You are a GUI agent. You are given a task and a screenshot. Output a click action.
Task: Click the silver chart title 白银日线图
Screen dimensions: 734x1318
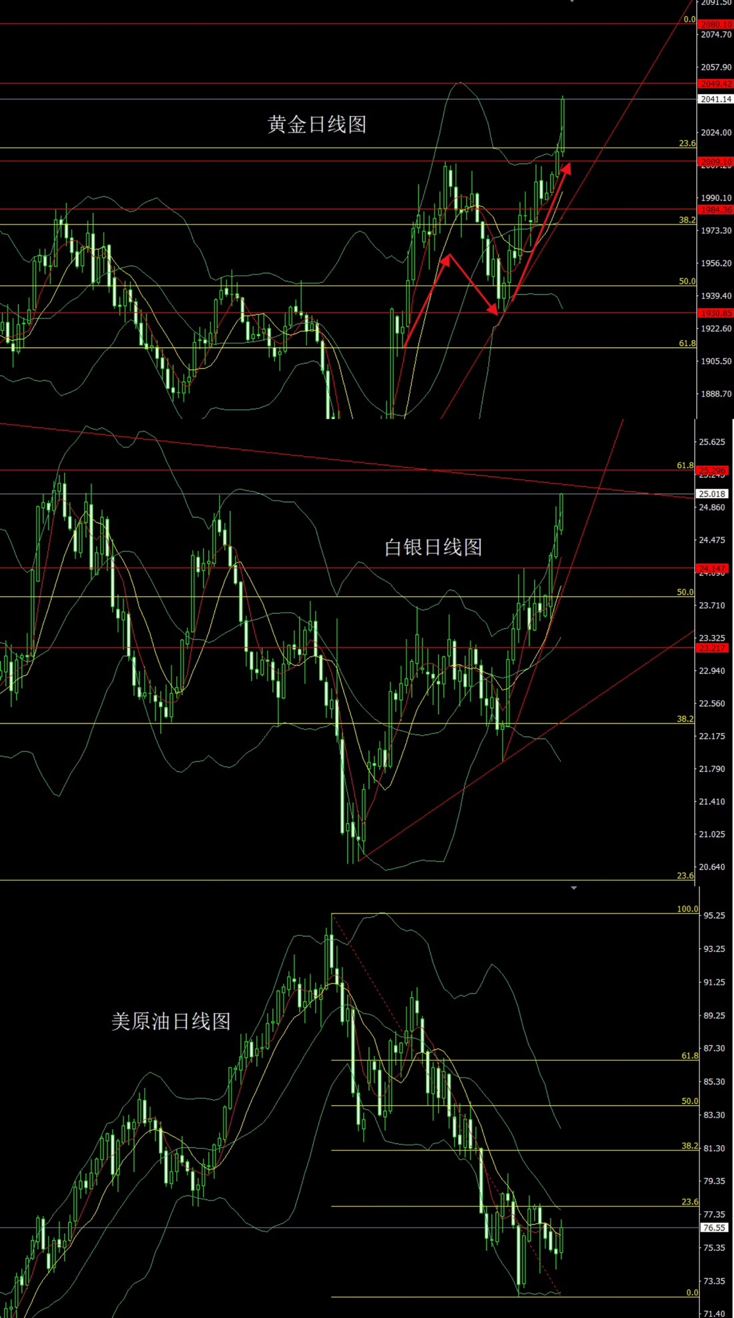click(433, 547)
